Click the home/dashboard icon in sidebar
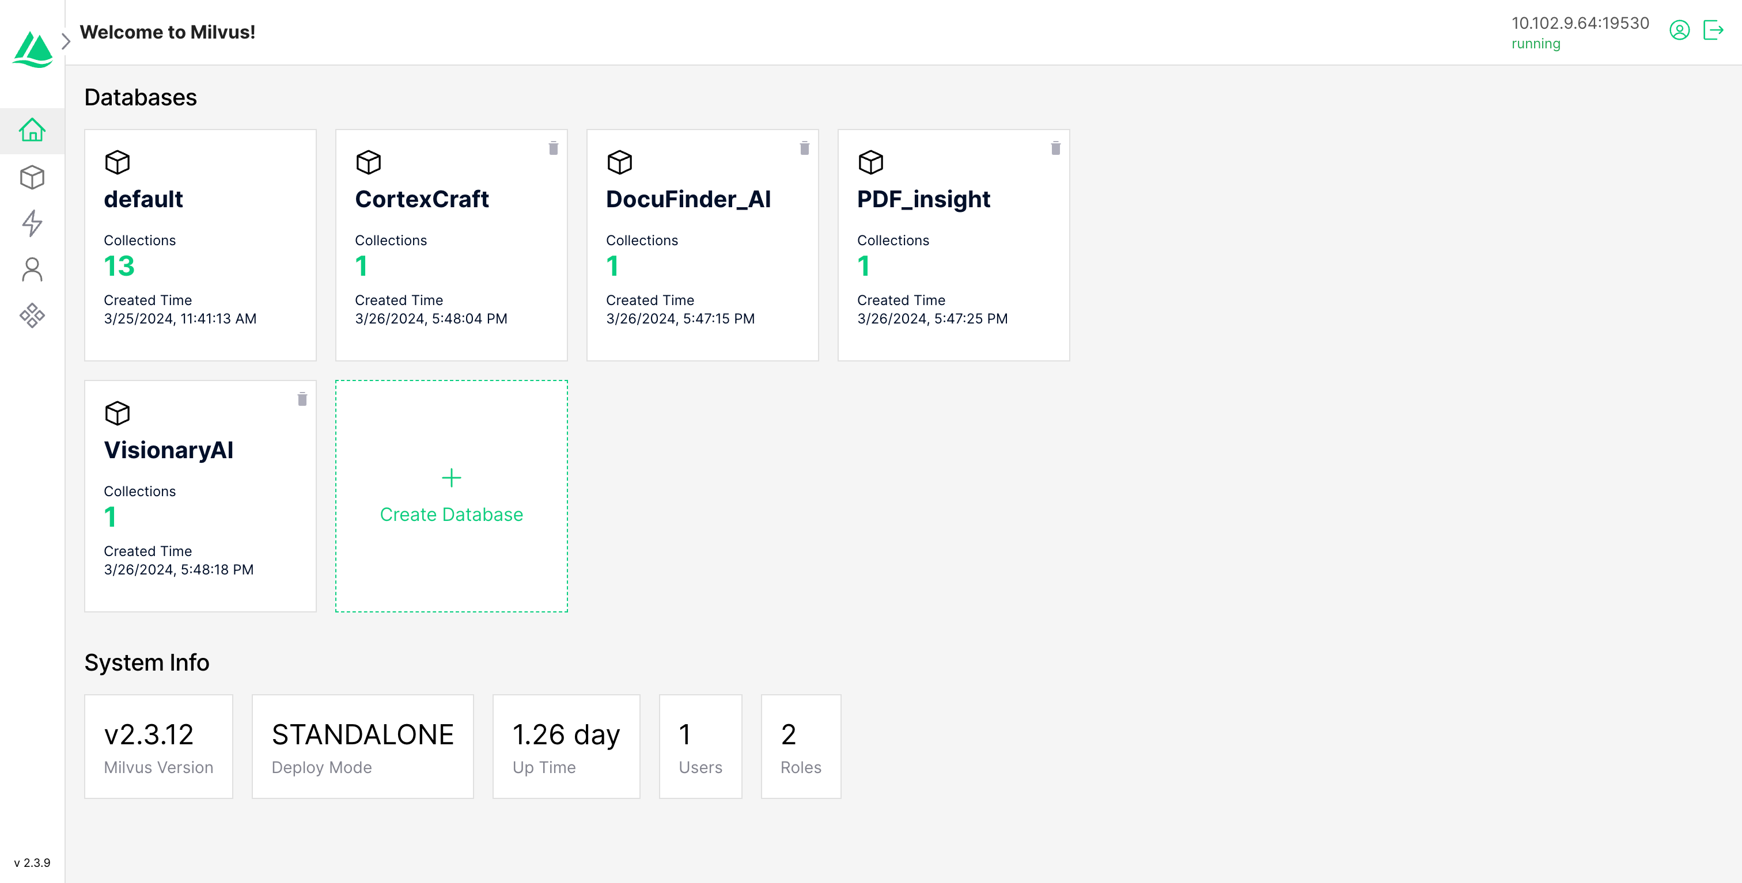This screenshot has width=1742, height=883. coord(32,128)
